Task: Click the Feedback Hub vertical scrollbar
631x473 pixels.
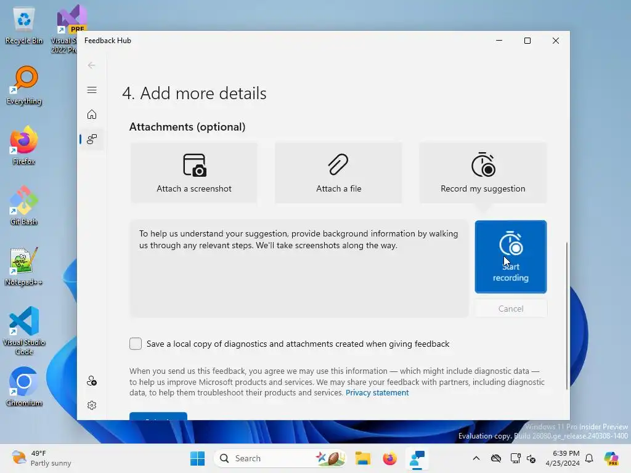Action: pyautogui.click(x=567, y=316)
